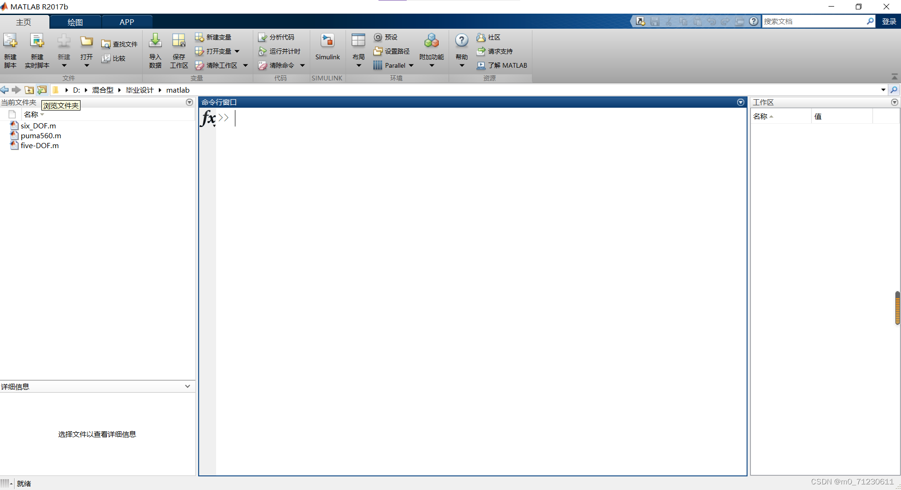The image size is (901, 490).
Task: Click the Import Data (导入数据) icon
Action: [155, 41]
